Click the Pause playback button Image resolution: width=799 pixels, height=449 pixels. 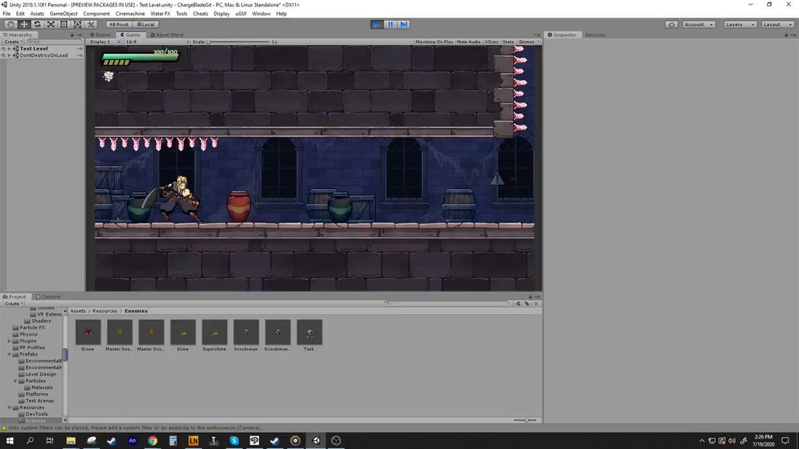390,25
